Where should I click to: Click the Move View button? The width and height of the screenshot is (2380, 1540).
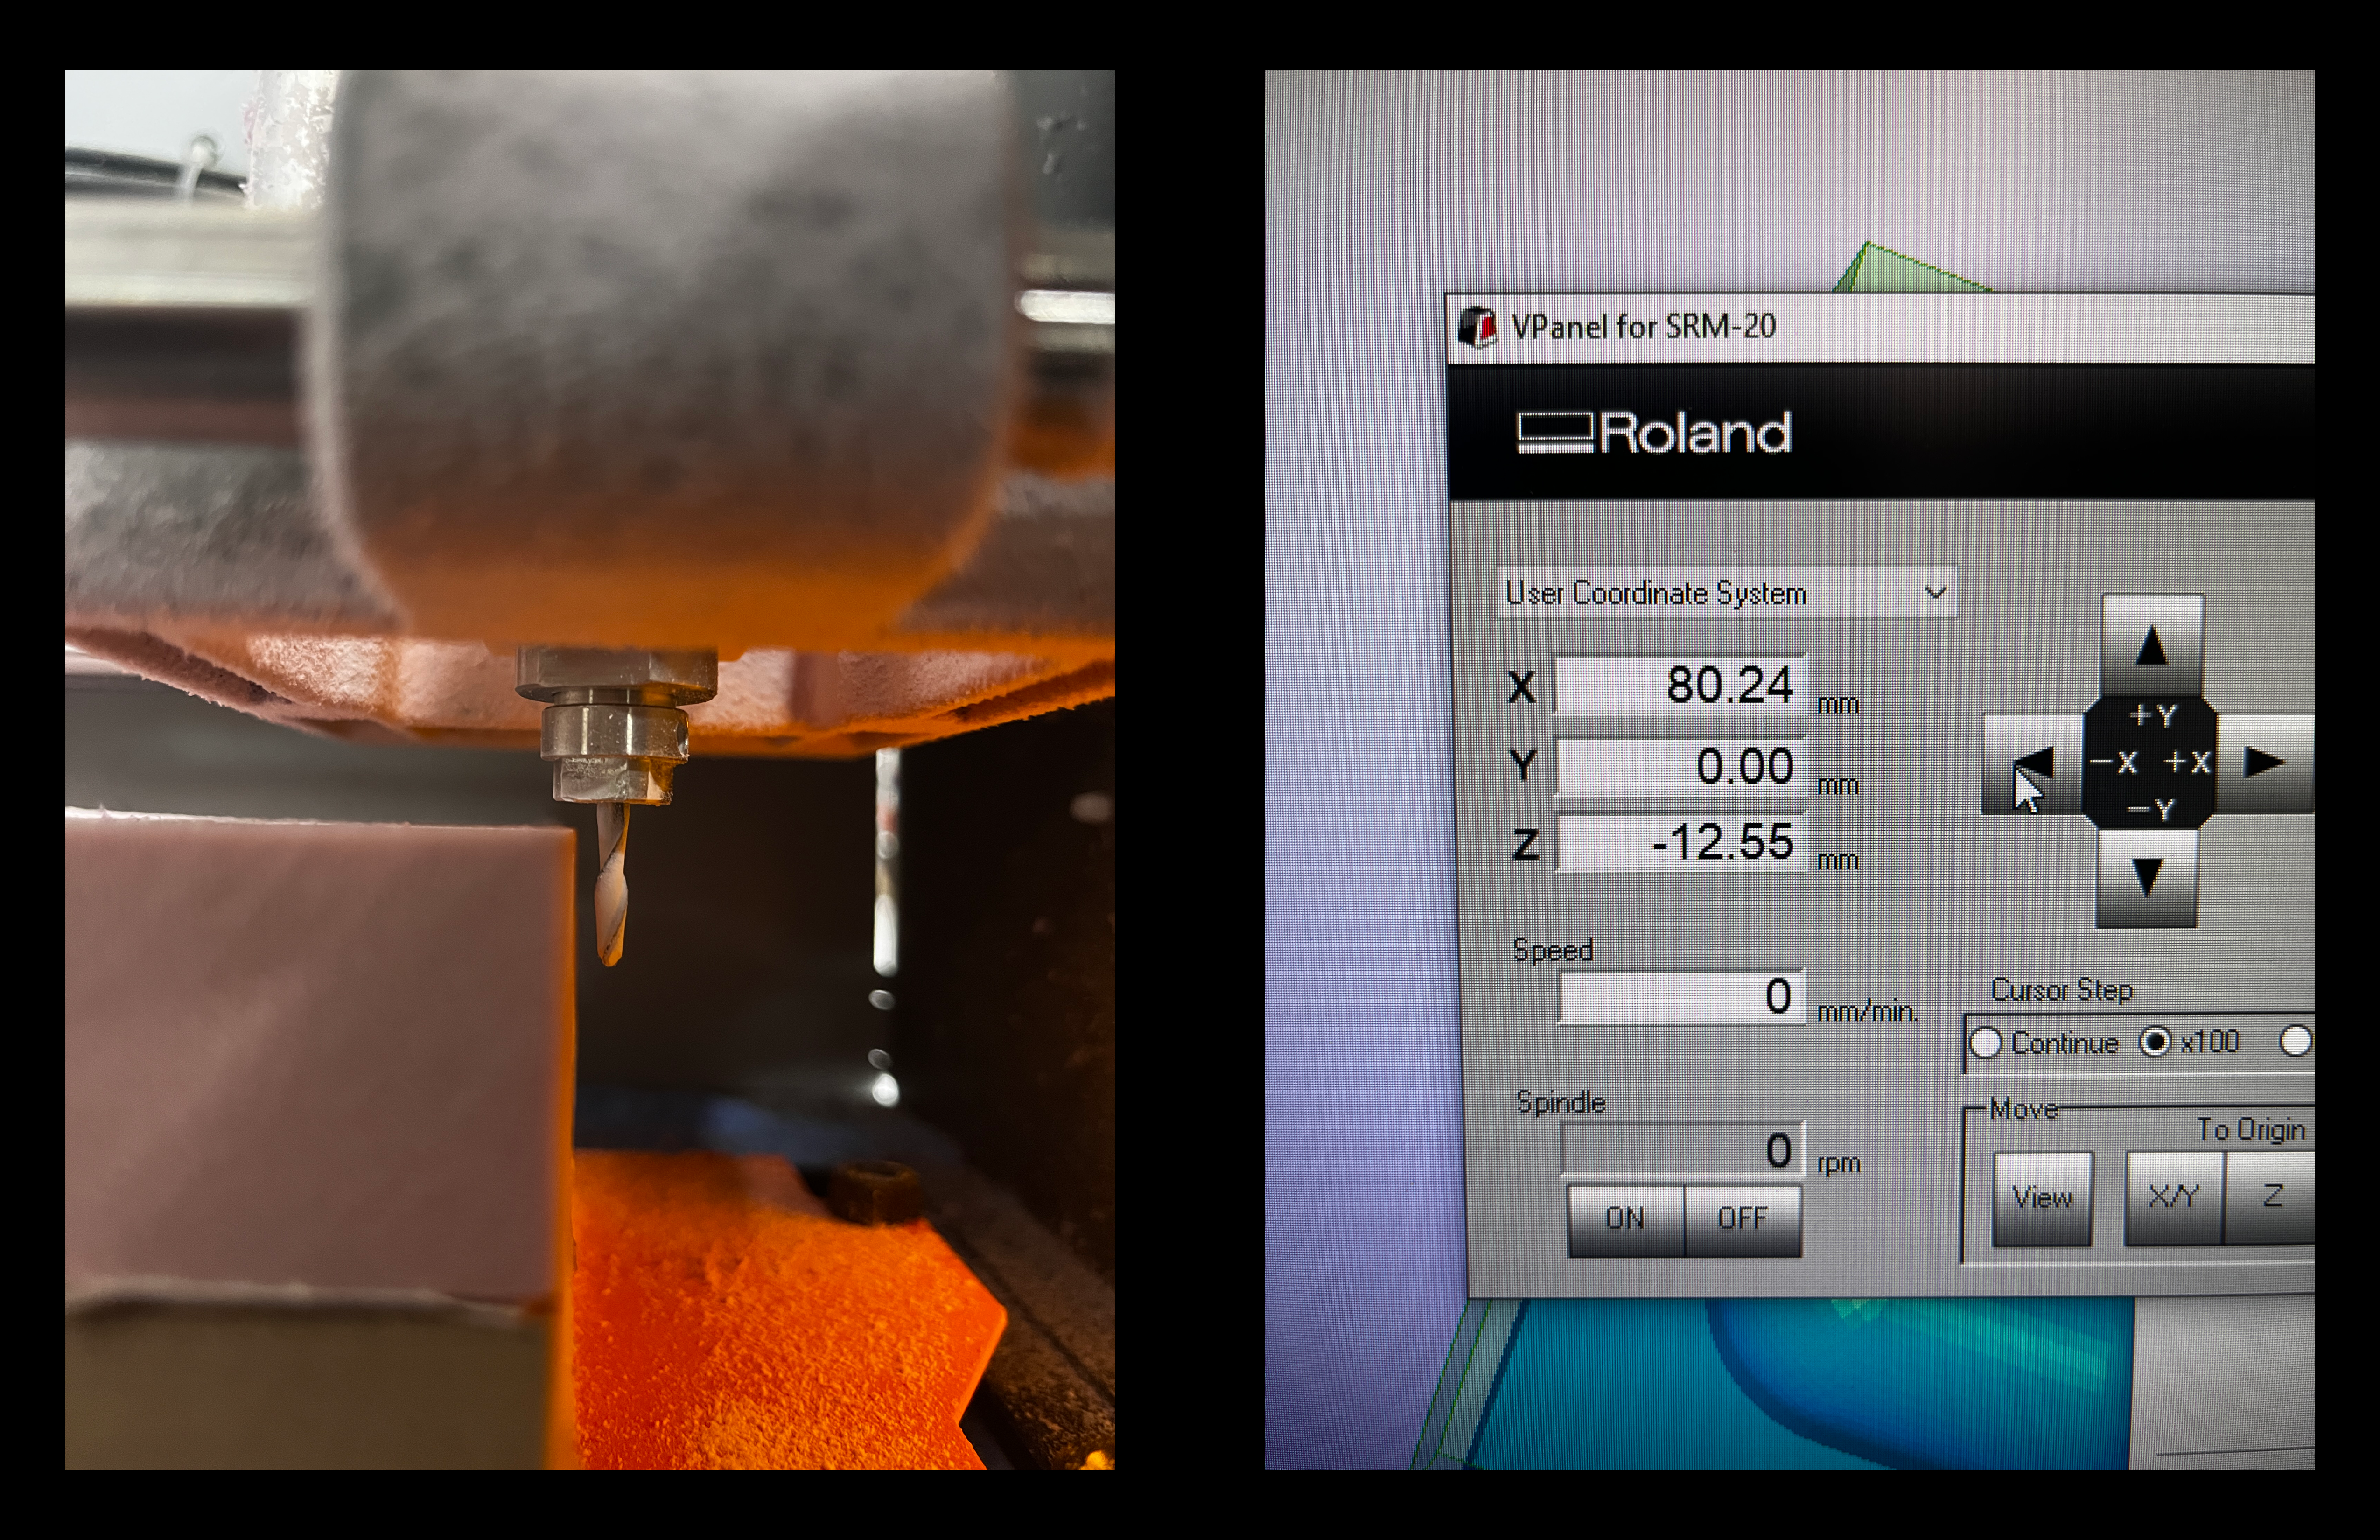[x=2041, y=1197]
